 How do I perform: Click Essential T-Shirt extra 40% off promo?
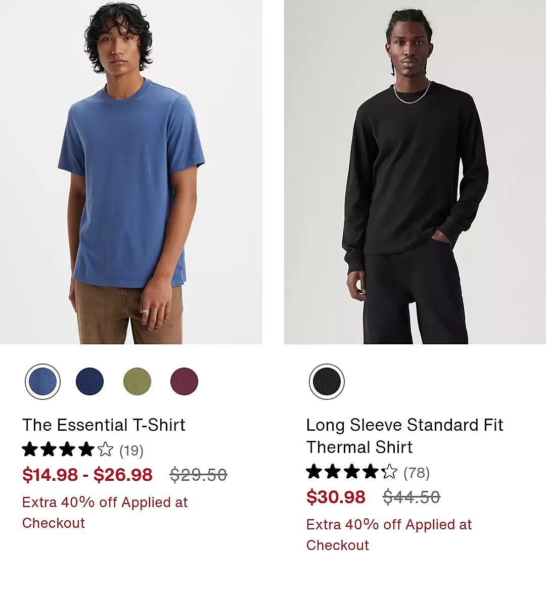click(105, 512)
